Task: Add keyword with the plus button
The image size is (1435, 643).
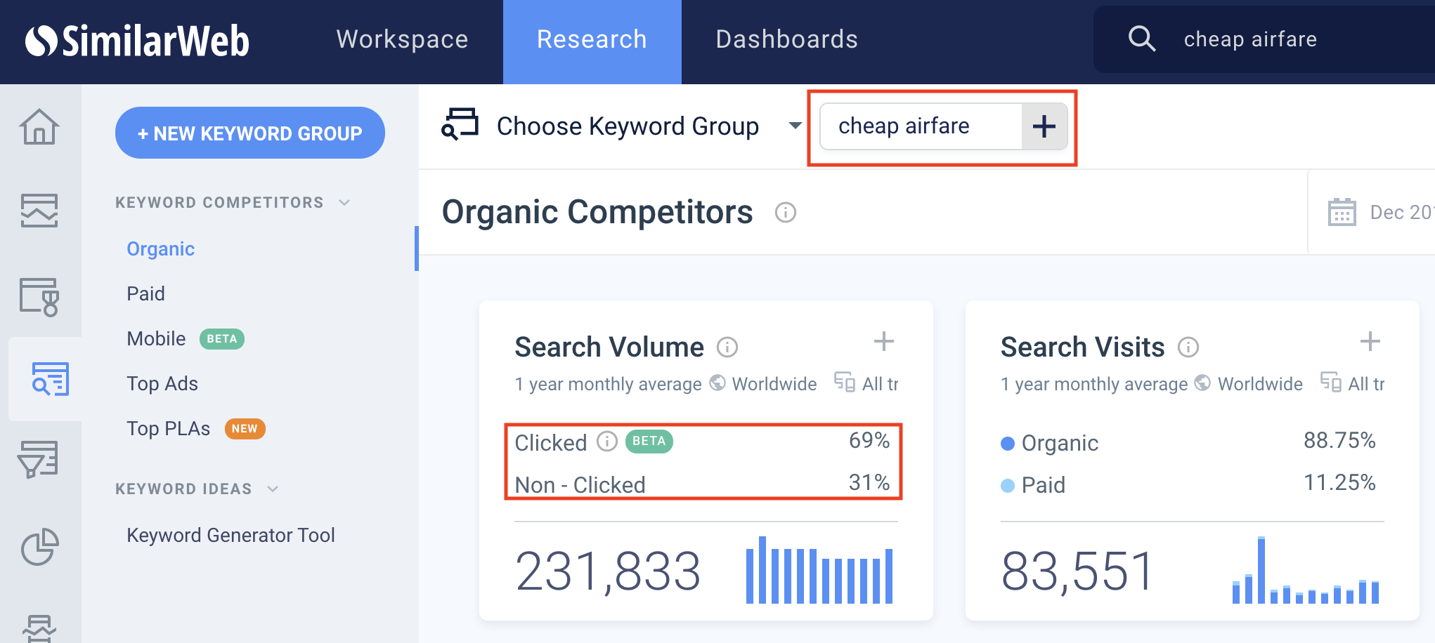Action: pos(1044,126)
